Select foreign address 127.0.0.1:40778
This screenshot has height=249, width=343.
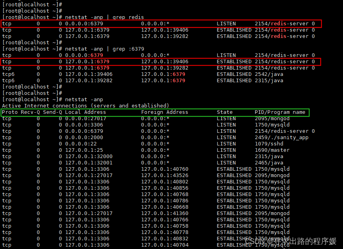[x=165, y=233]
